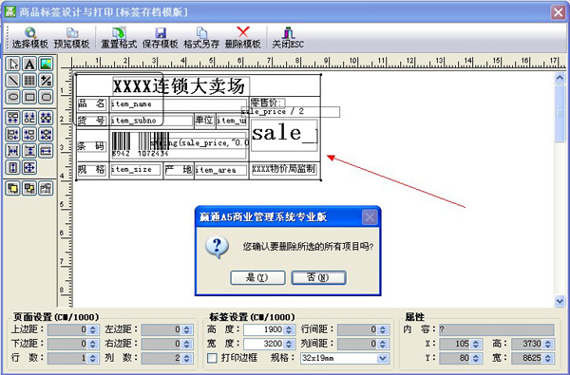Select the ellipse shape tool
Screen dimensions: 570x375
coord(13,97)
